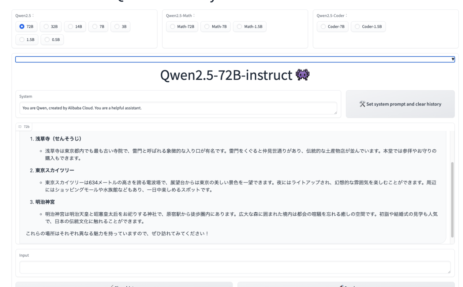The height and width of the screenshot is (287, 463).
Task: Open the empty dropdown above the title
Action: (x=235, y=59)
